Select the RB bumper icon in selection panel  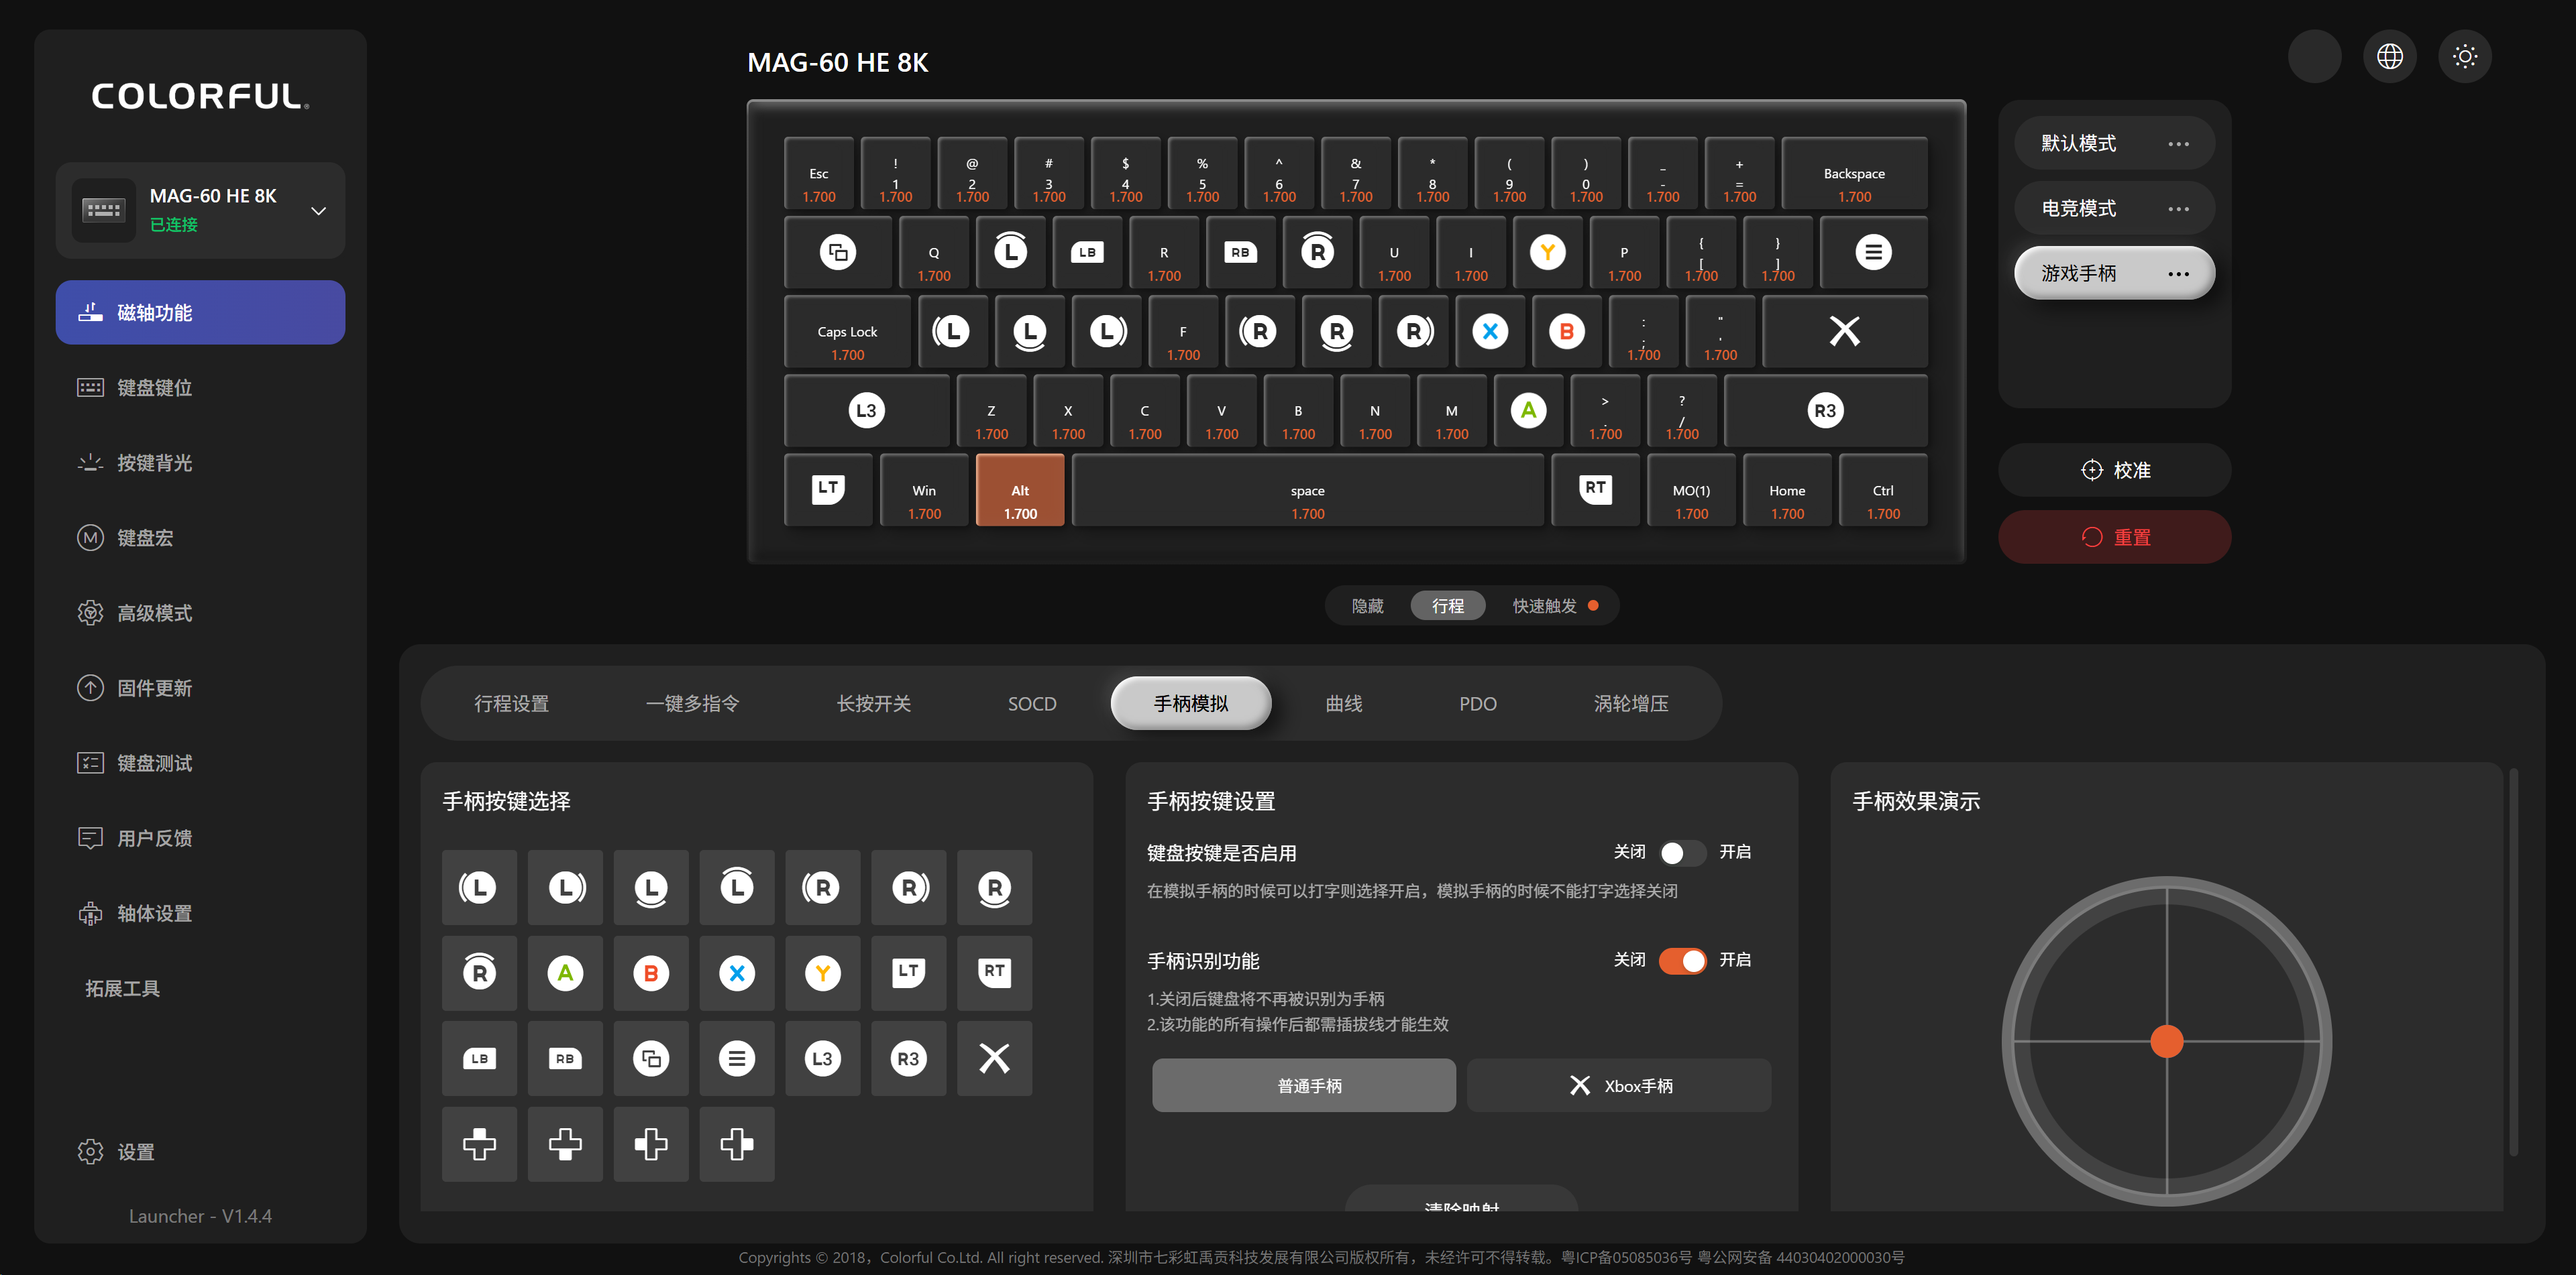[x=565, y=1058]
